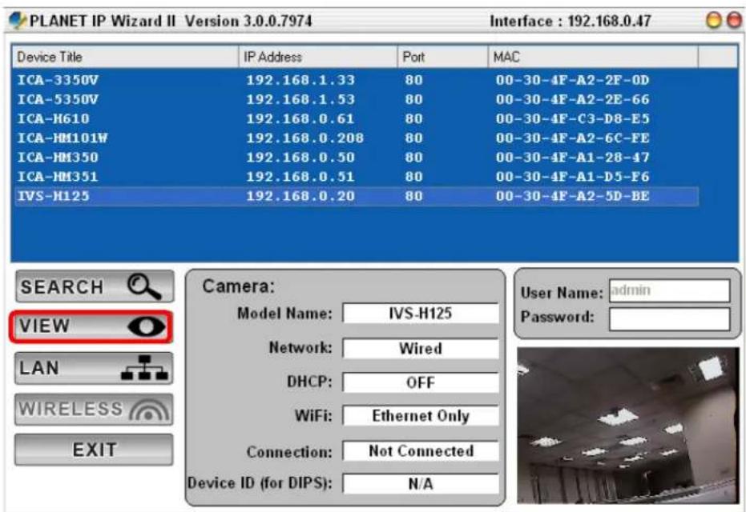The image size is (746, 512).
Task: Click IP address 192.168.0.20
Action: (x=300, y=196)
